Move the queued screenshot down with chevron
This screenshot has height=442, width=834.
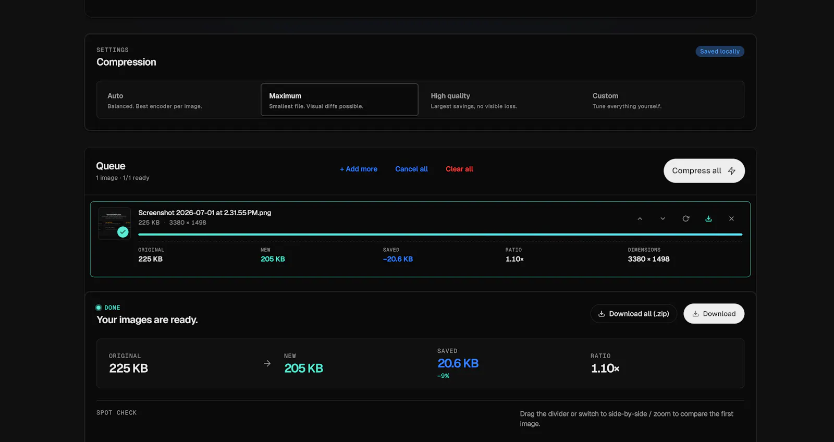(663, 218)
